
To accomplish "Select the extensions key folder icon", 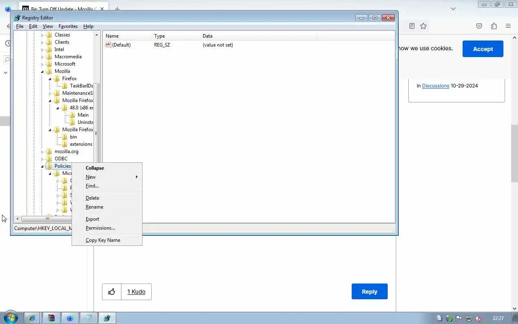I will (x=65, y=144).
